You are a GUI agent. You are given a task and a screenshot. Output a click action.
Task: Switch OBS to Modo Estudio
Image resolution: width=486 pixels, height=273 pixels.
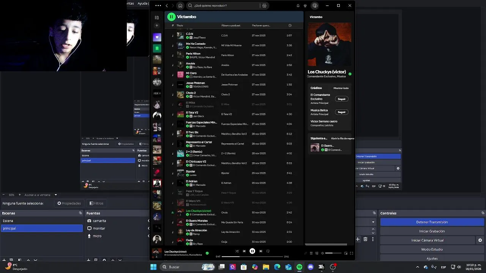coord(432,249)
